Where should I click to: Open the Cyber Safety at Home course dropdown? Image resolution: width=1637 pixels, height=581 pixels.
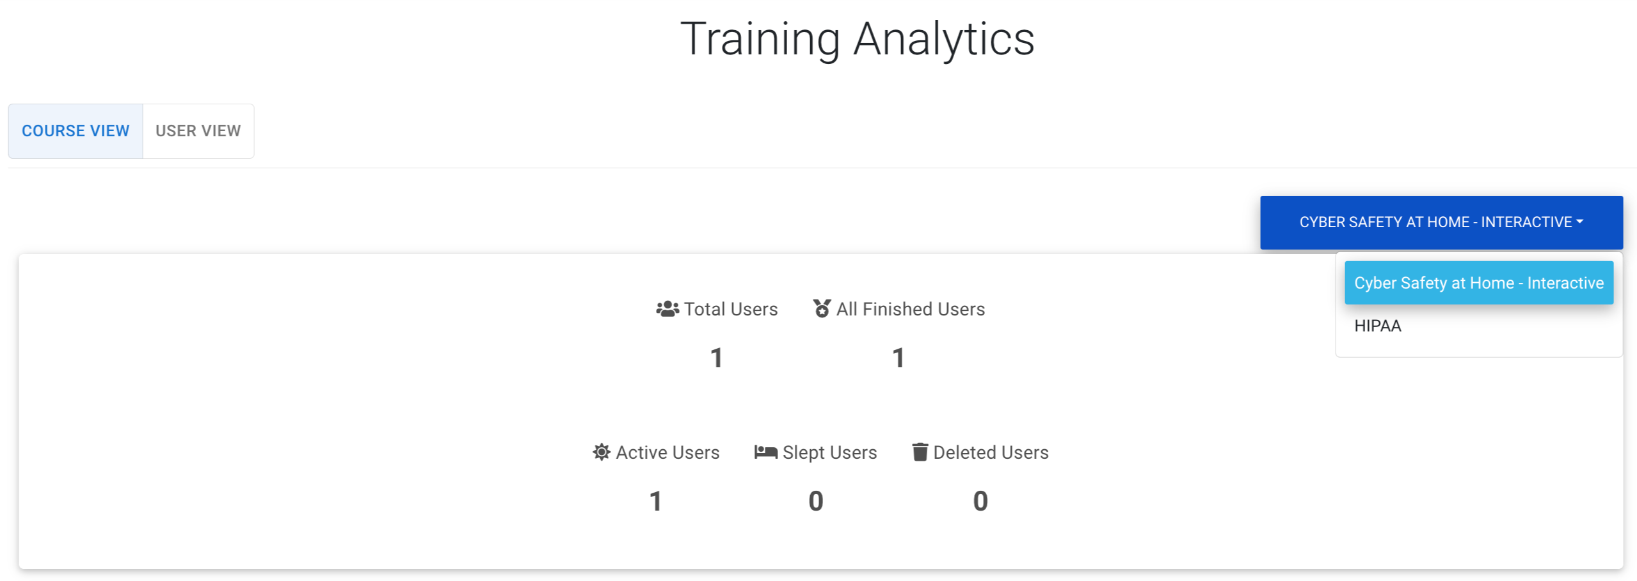(x=1441, y=222)
